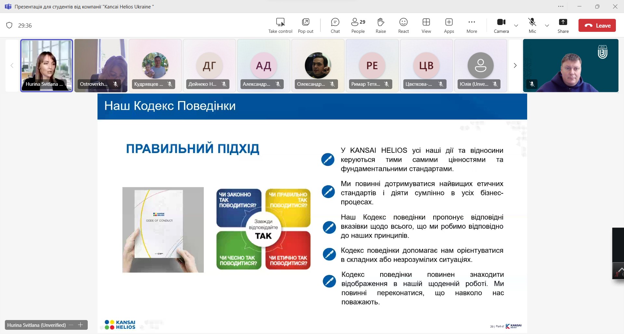This screenshot has width=624, height=334.
Task: Open the React emoji options
Action: [403, 25]
